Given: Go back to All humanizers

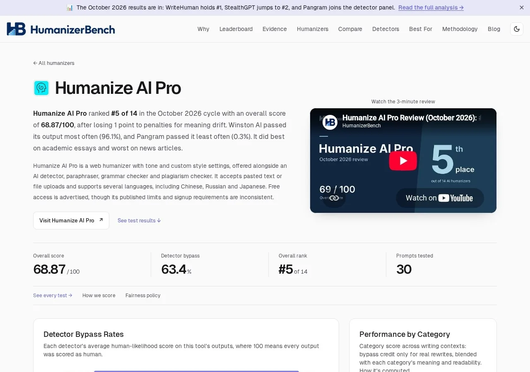Looking at the screenshot, I should pos(54,63).
